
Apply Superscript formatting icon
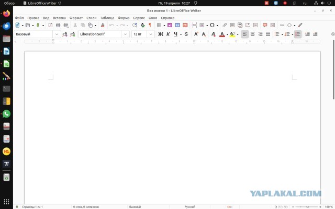tap(196, 34)
